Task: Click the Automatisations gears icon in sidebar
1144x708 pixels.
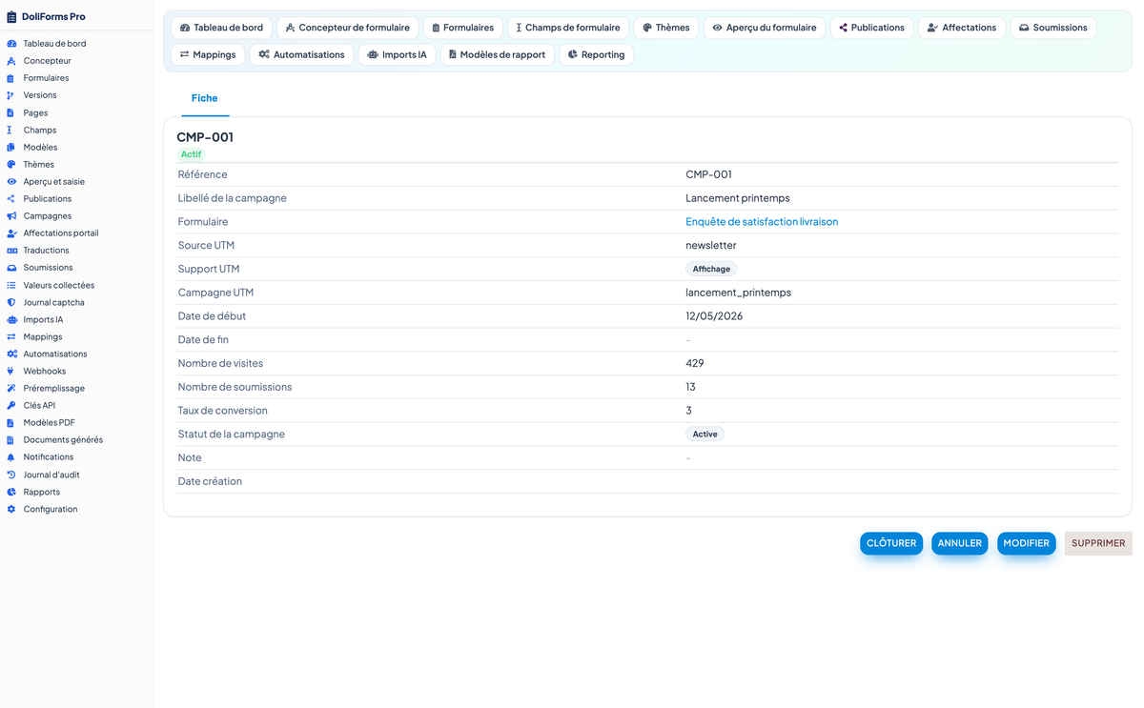Action: pyautogui.click(x=11, y=354)
